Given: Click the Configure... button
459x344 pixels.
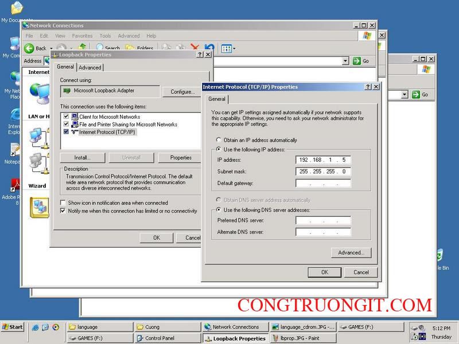Looking at the screenshot, I should [x=182, y=92].
